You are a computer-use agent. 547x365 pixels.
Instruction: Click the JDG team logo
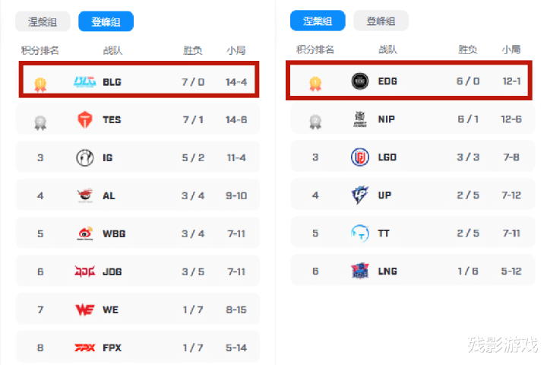click(x=85, y=271)
